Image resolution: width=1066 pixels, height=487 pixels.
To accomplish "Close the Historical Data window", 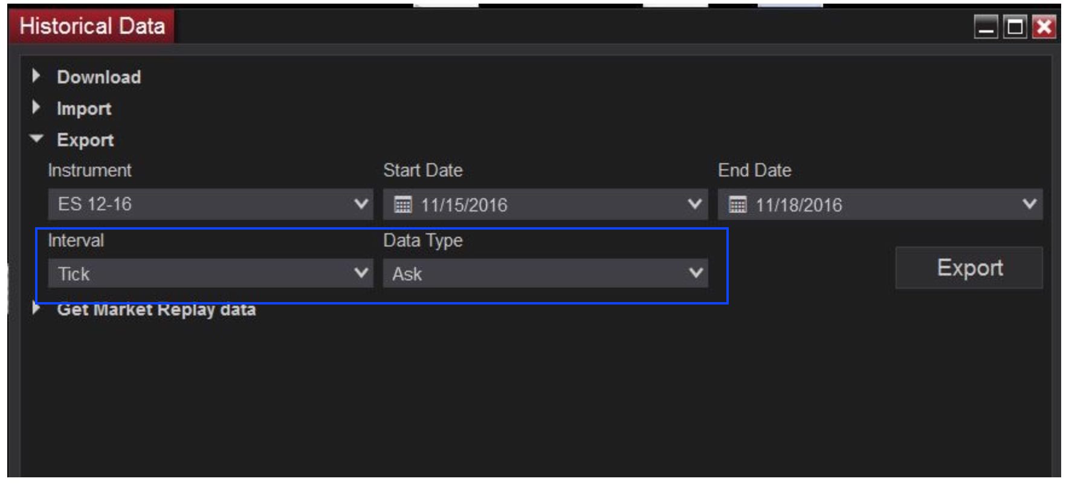I will [x=1044, y=27].
